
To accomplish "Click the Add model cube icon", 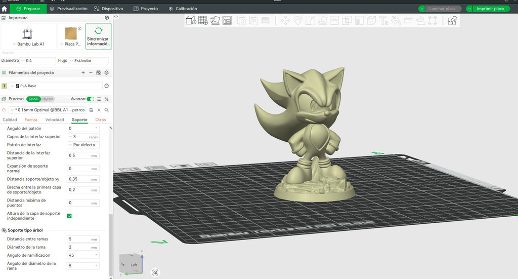I will 191,20.
